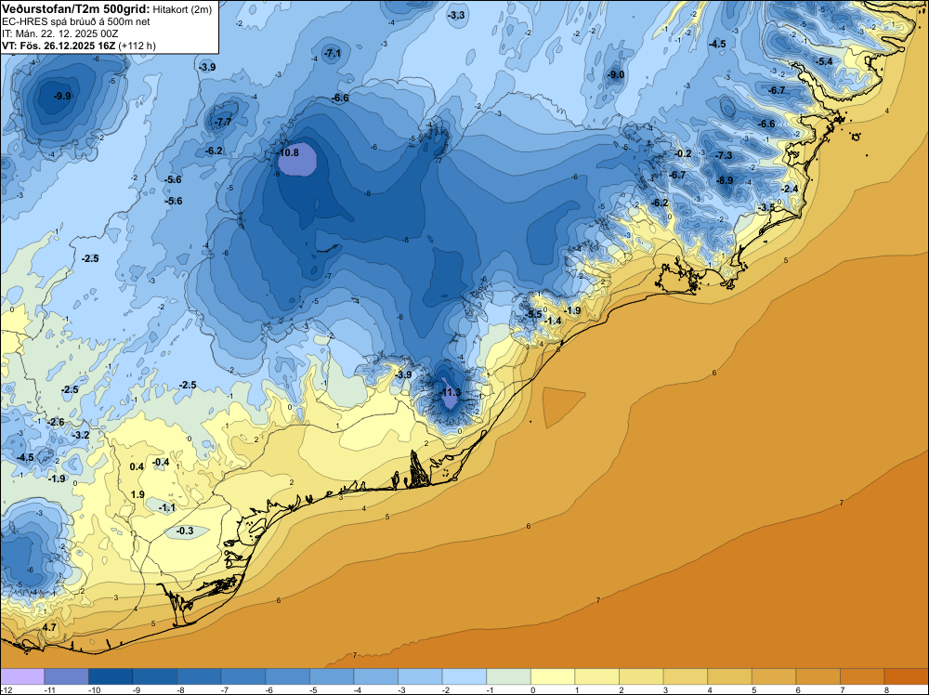This screenshot has height=695, width=929.
Task: Click the -9.0 temperature label
Action: point(616,74)
